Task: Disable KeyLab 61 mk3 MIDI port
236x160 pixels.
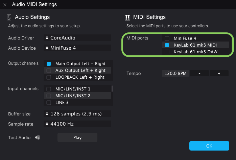Action: click(167, 45)
